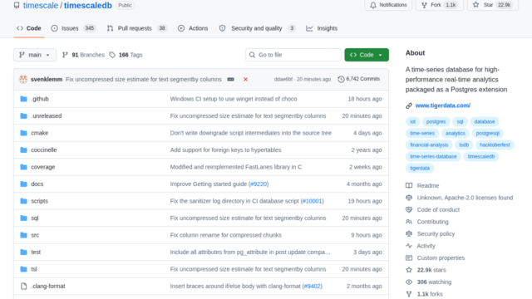Click the forks icon in About sidebar

coord(409,294)
